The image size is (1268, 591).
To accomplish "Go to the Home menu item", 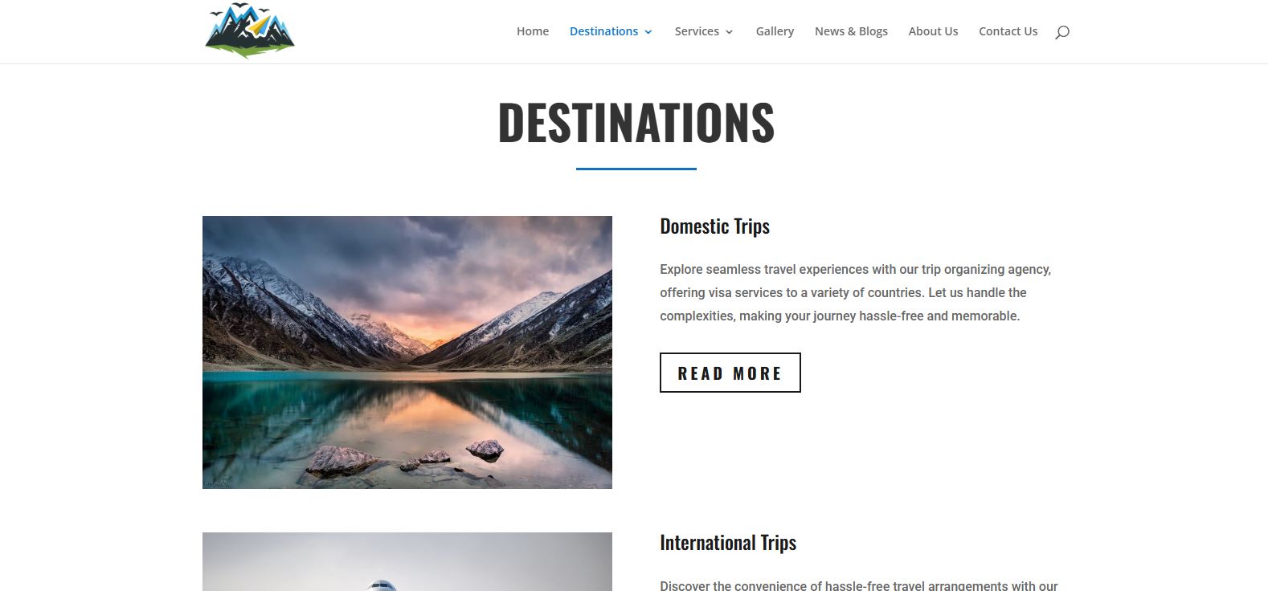I will 533,31.
